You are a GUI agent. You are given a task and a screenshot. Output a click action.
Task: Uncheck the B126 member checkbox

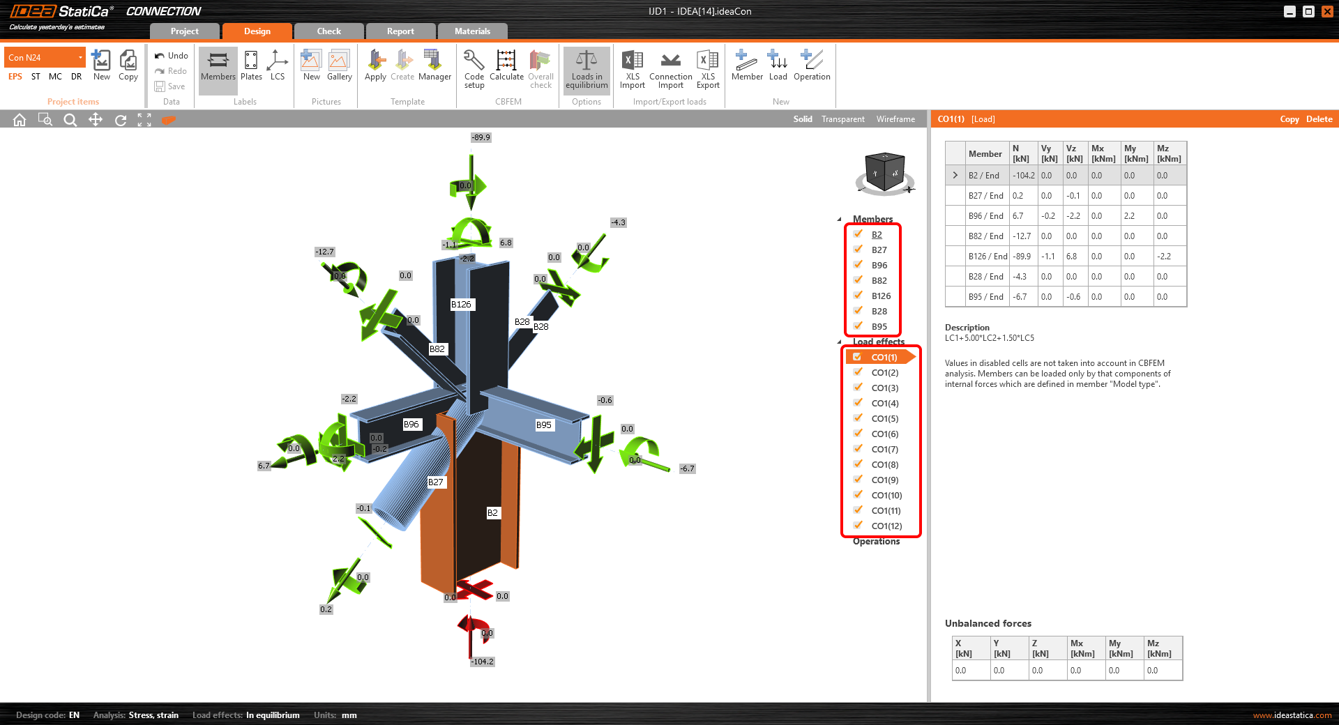coord(858,296)
